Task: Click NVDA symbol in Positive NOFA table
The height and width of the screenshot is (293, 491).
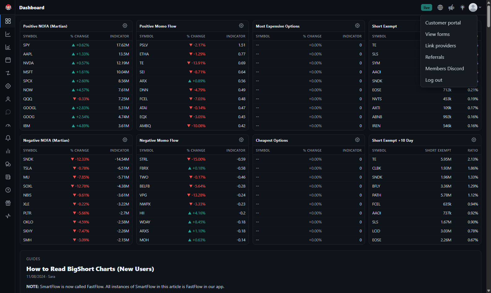Action: point(28,63)
